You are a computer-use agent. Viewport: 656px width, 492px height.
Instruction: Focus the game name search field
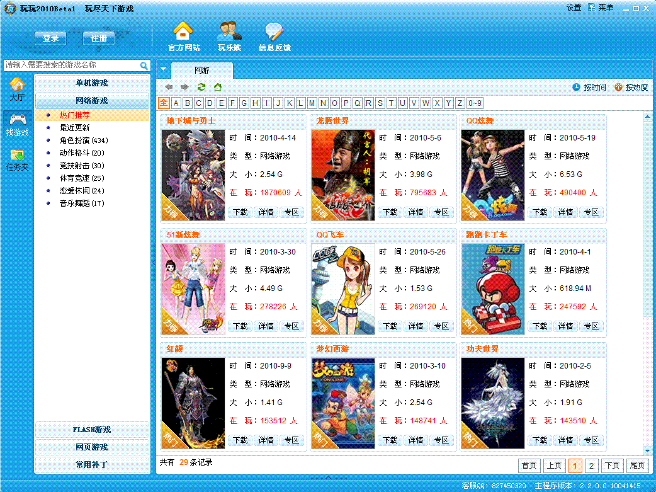pos(72,66)
